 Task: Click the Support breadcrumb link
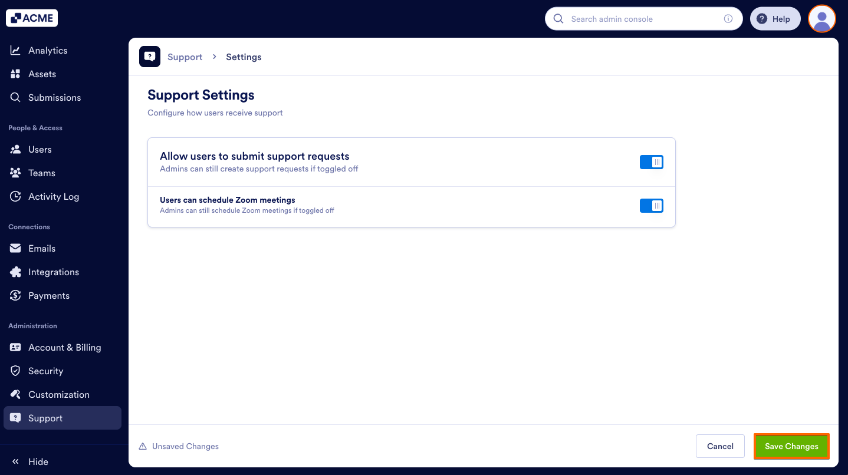pyautogui.click(x=185, y=57)
